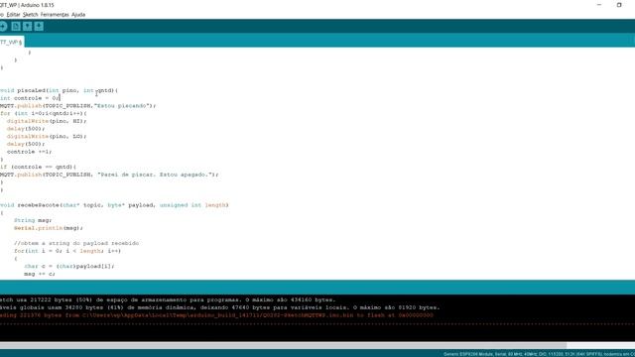Click the for loop line with qntd
This screenshot has width=635, height=357.
(43, 114)
